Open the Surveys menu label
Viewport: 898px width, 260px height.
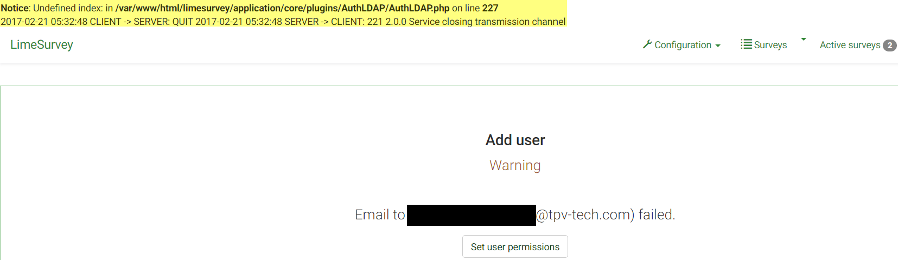click(770, 45)
